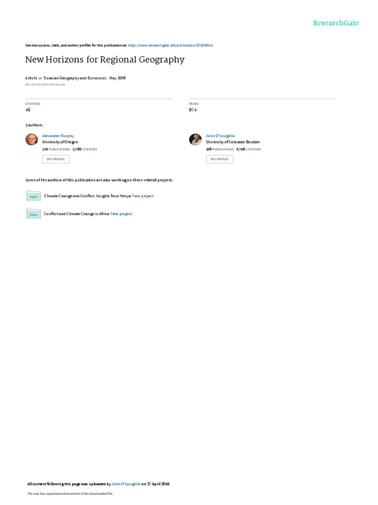Screen dimensions: 378x505
Task: Click the Eurasian Geography and Economics journal name
Action: pos(75,78)
